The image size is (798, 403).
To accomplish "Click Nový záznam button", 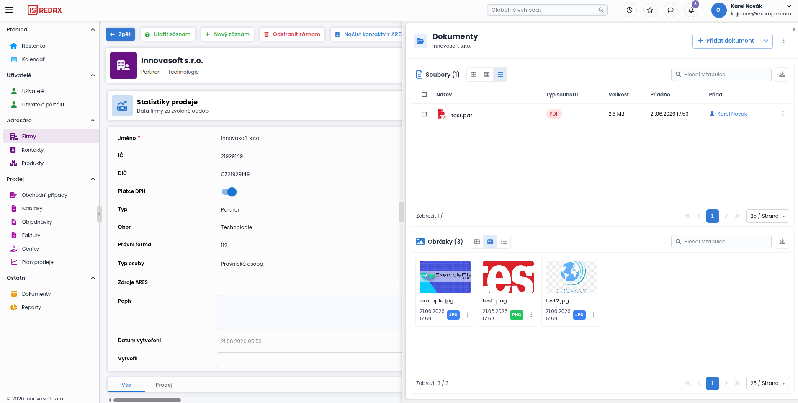I will tap(228, 34).
